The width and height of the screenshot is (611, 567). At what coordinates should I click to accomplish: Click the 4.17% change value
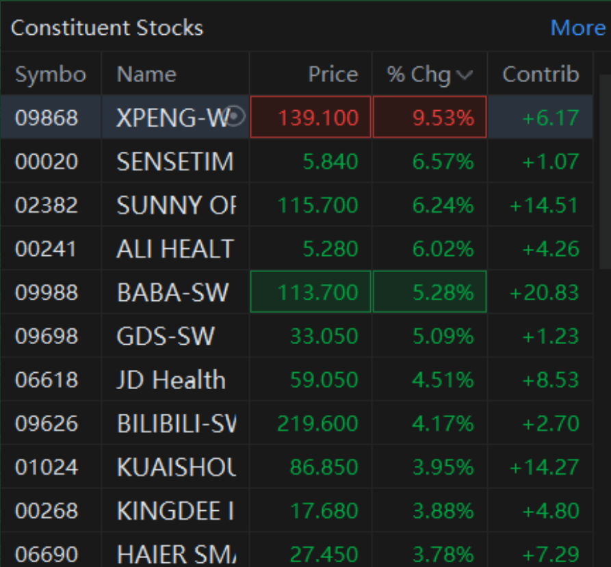443,423
